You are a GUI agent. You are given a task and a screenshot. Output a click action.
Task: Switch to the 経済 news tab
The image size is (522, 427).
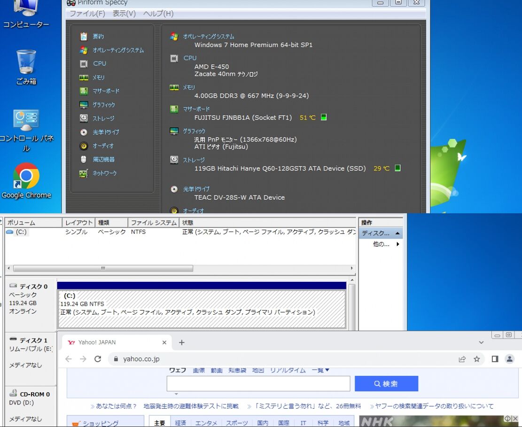[180, 423]
